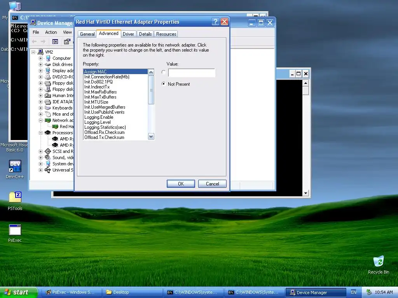Select the Not Present radio button
Viewport: 398px width, 298px height.
coord(164,84)
